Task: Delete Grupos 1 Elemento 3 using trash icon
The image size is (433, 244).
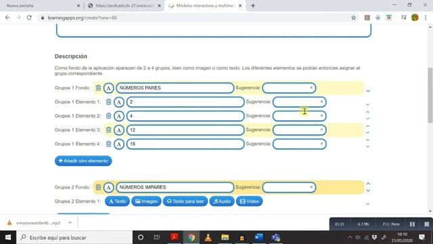Action: click(x=108, y=129)
